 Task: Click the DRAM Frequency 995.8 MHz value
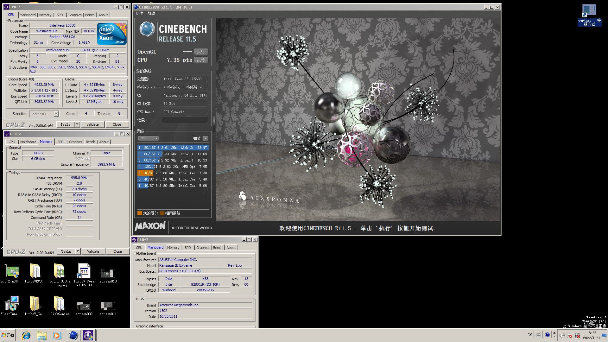79,178
